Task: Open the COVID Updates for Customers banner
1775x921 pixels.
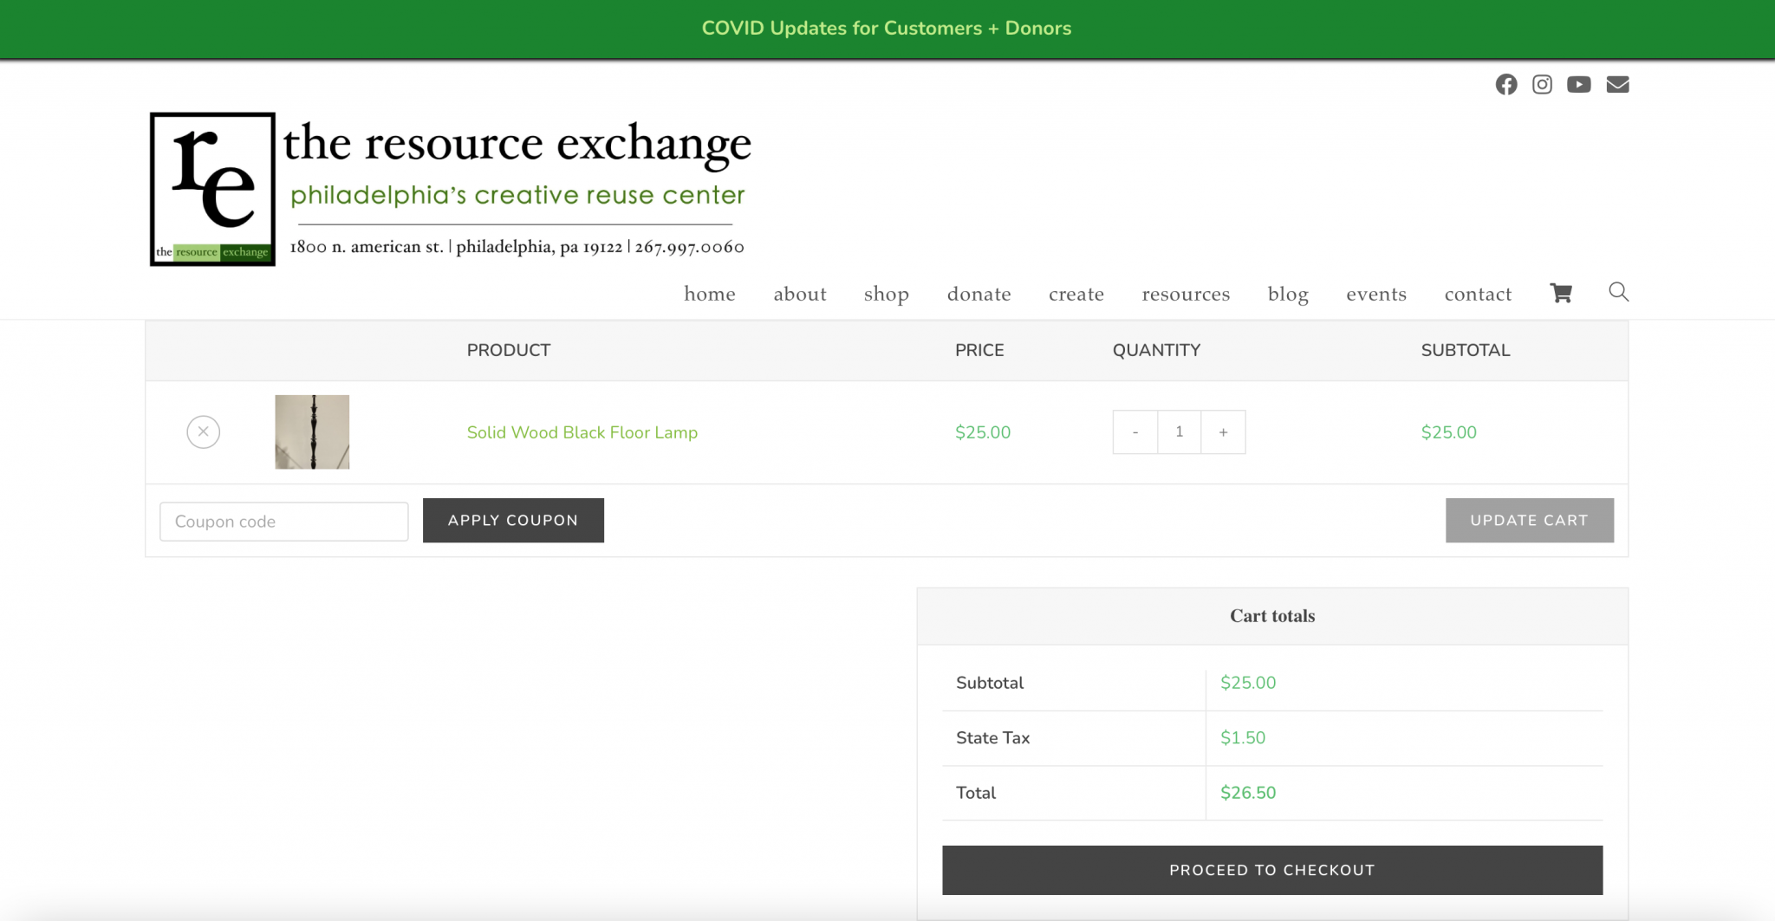Action: tap(887, 28)
